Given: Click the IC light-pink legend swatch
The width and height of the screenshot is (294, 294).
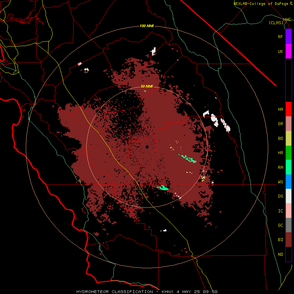Looking at the screenshot, I should tap(288, 211).
